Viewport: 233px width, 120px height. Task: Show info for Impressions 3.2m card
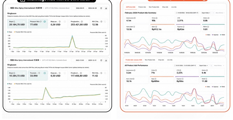[x=135, y=70]
